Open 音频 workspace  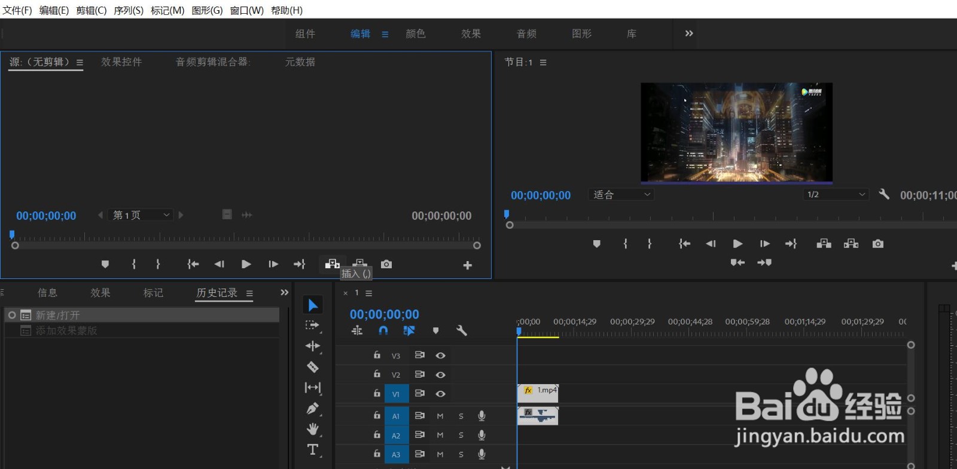coord(526,34)
